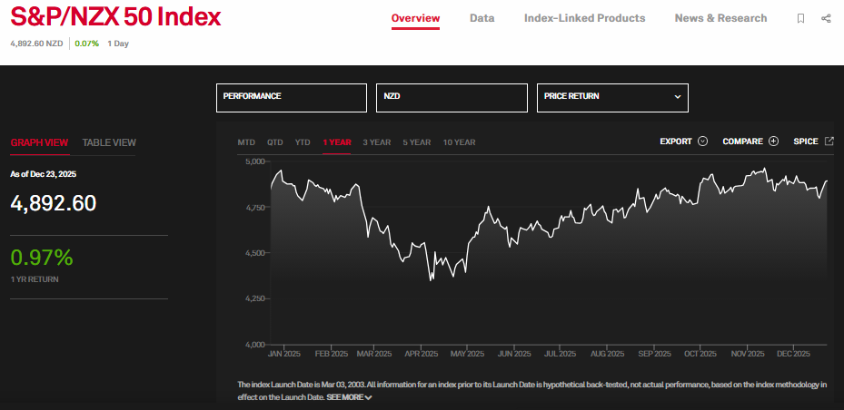Switch to Table View
844x410 pixels.
(109, 143)
